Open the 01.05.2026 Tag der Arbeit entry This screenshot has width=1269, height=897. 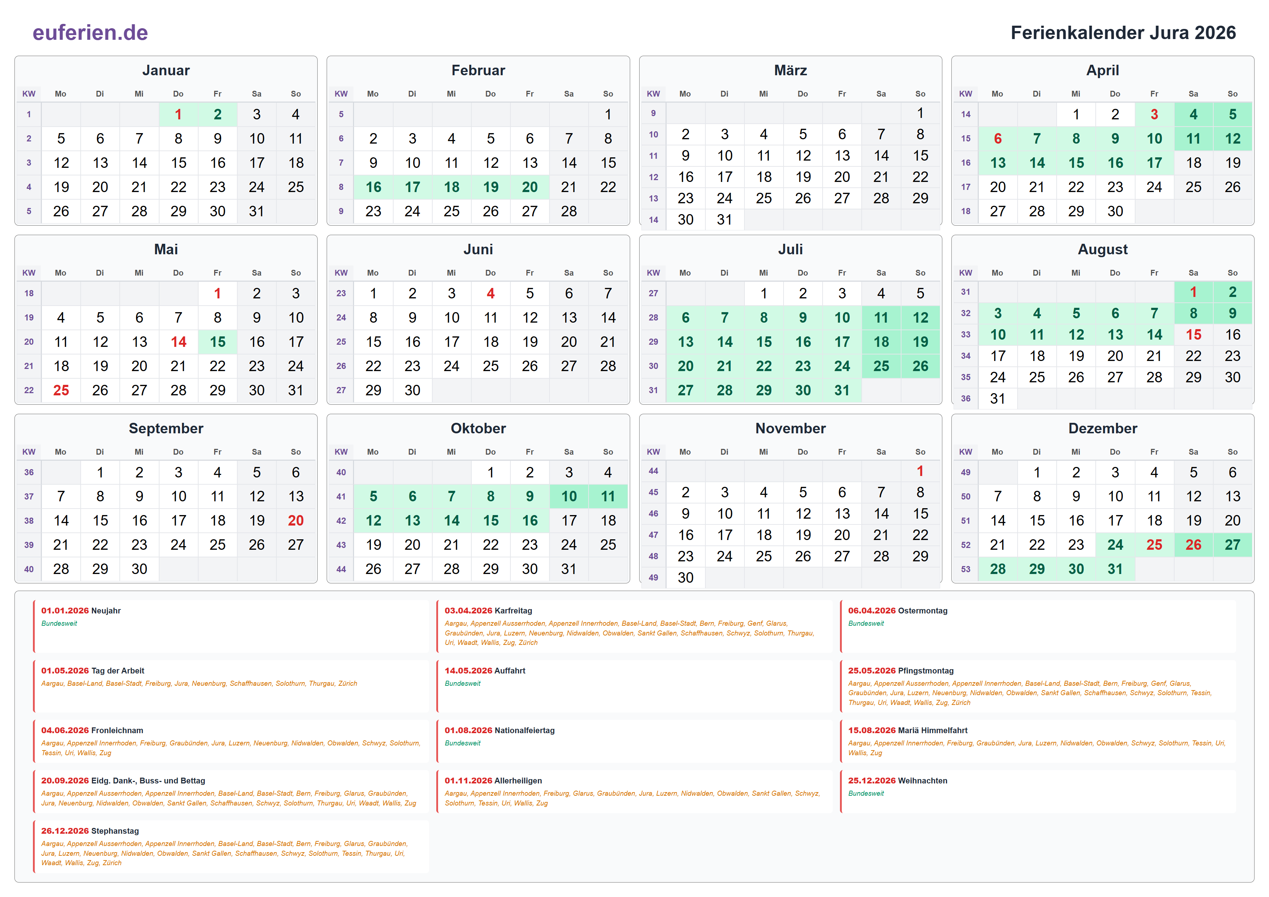coord(230,686)
